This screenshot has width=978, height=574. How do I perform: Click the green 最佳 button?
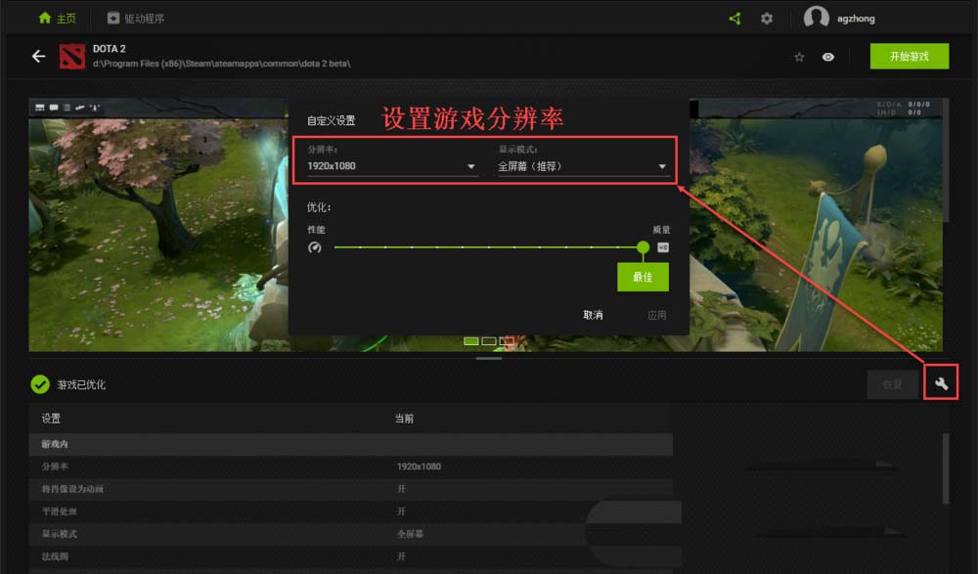coord(643,277)
